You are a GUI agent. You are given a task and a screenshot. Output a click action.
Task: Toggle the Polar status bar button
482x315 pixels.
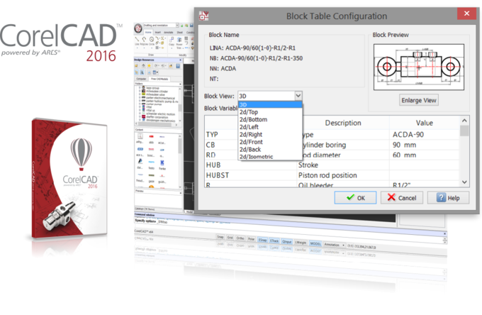(x=251, y=238)
